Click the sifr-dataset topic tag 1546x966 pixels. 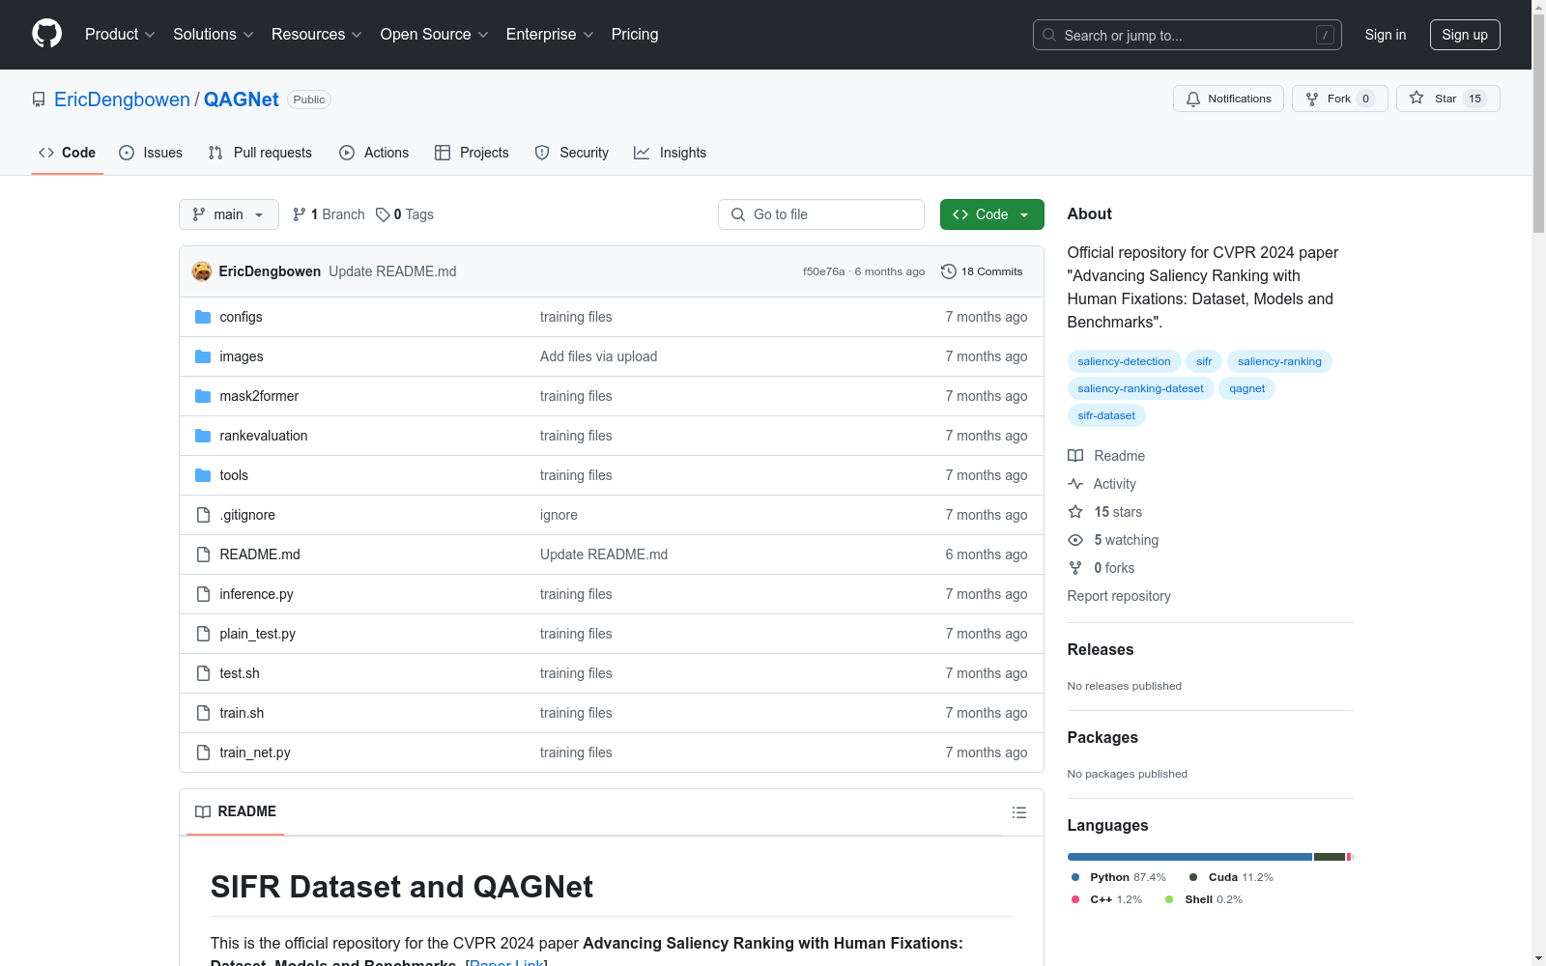click(x=1106, y=415)
